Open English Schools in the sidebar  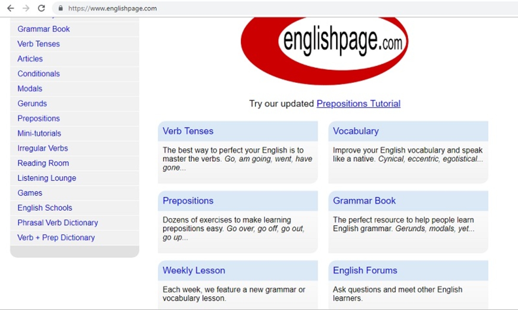pyautogui.click(x=45, y=208)
